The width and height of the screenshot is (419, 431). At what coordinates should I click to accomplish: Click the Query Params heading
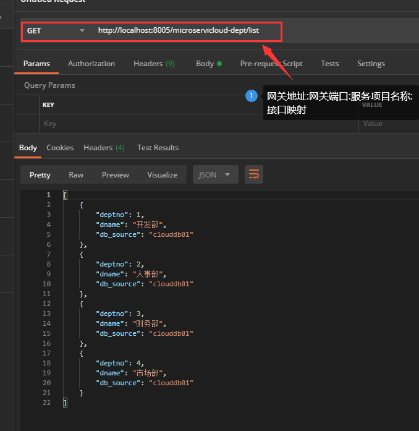49,85
